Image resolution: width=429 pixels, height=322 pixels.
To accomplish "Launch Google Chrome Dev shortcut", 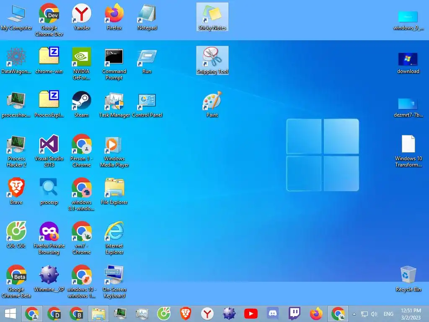I will coord(49,20).
